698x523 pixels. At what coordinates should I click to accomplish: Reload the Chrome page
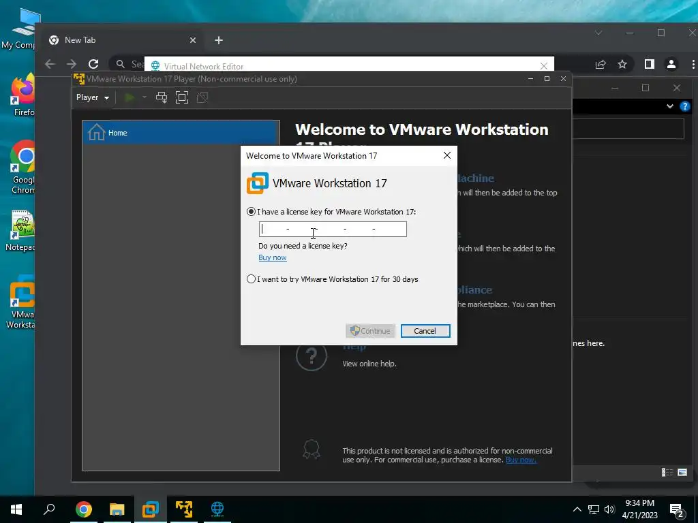(x=93, y=64)
